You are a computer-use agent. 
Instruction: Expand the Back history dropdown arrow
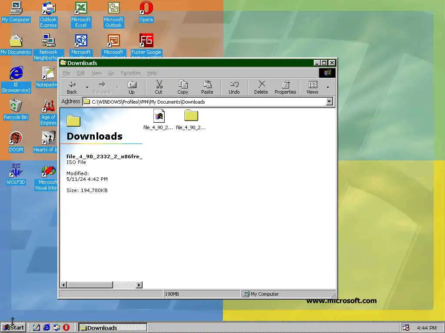click(x=87, y=87)
